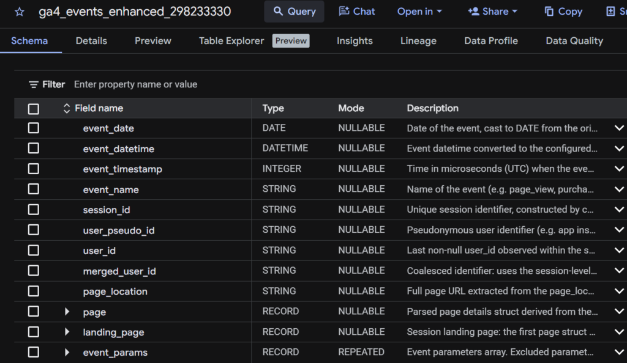Open the Share dropdown menu
The height and width of the screenshot is (363, 627).
click(x=493, y=12)
